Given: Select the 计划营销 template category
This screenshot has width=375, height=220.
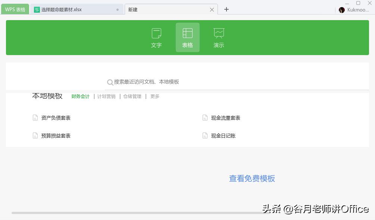Looking at the screenshot, I should (x=107, y=96).
